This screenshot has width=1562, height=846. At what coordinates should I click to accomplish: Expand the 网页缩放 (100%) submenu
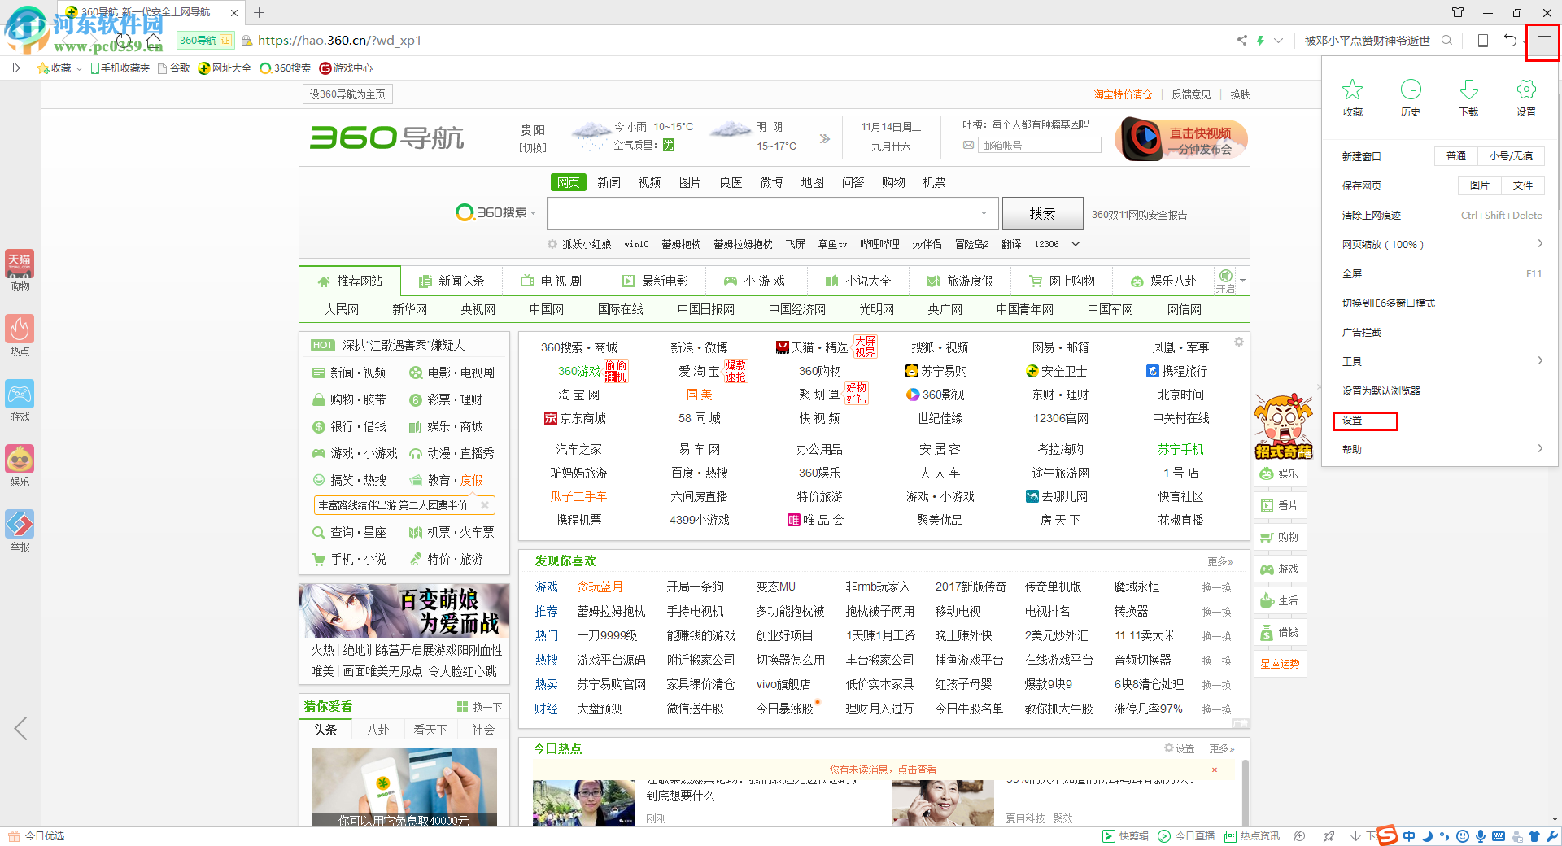click(x=1540, y=244)
